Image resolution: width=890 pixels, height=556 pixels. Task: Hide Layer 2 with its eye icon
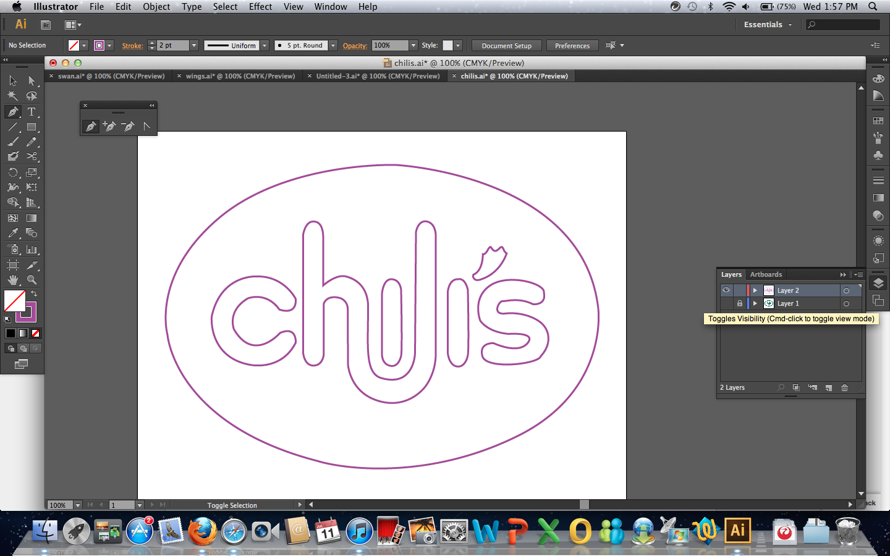pyautogui.click(x=726, y=290)
